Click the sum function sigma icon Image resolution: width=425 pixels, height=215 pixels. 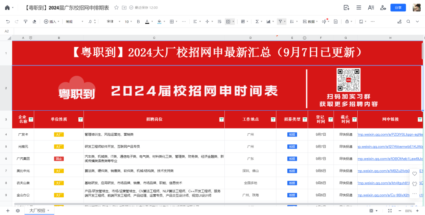click(257, 22)
